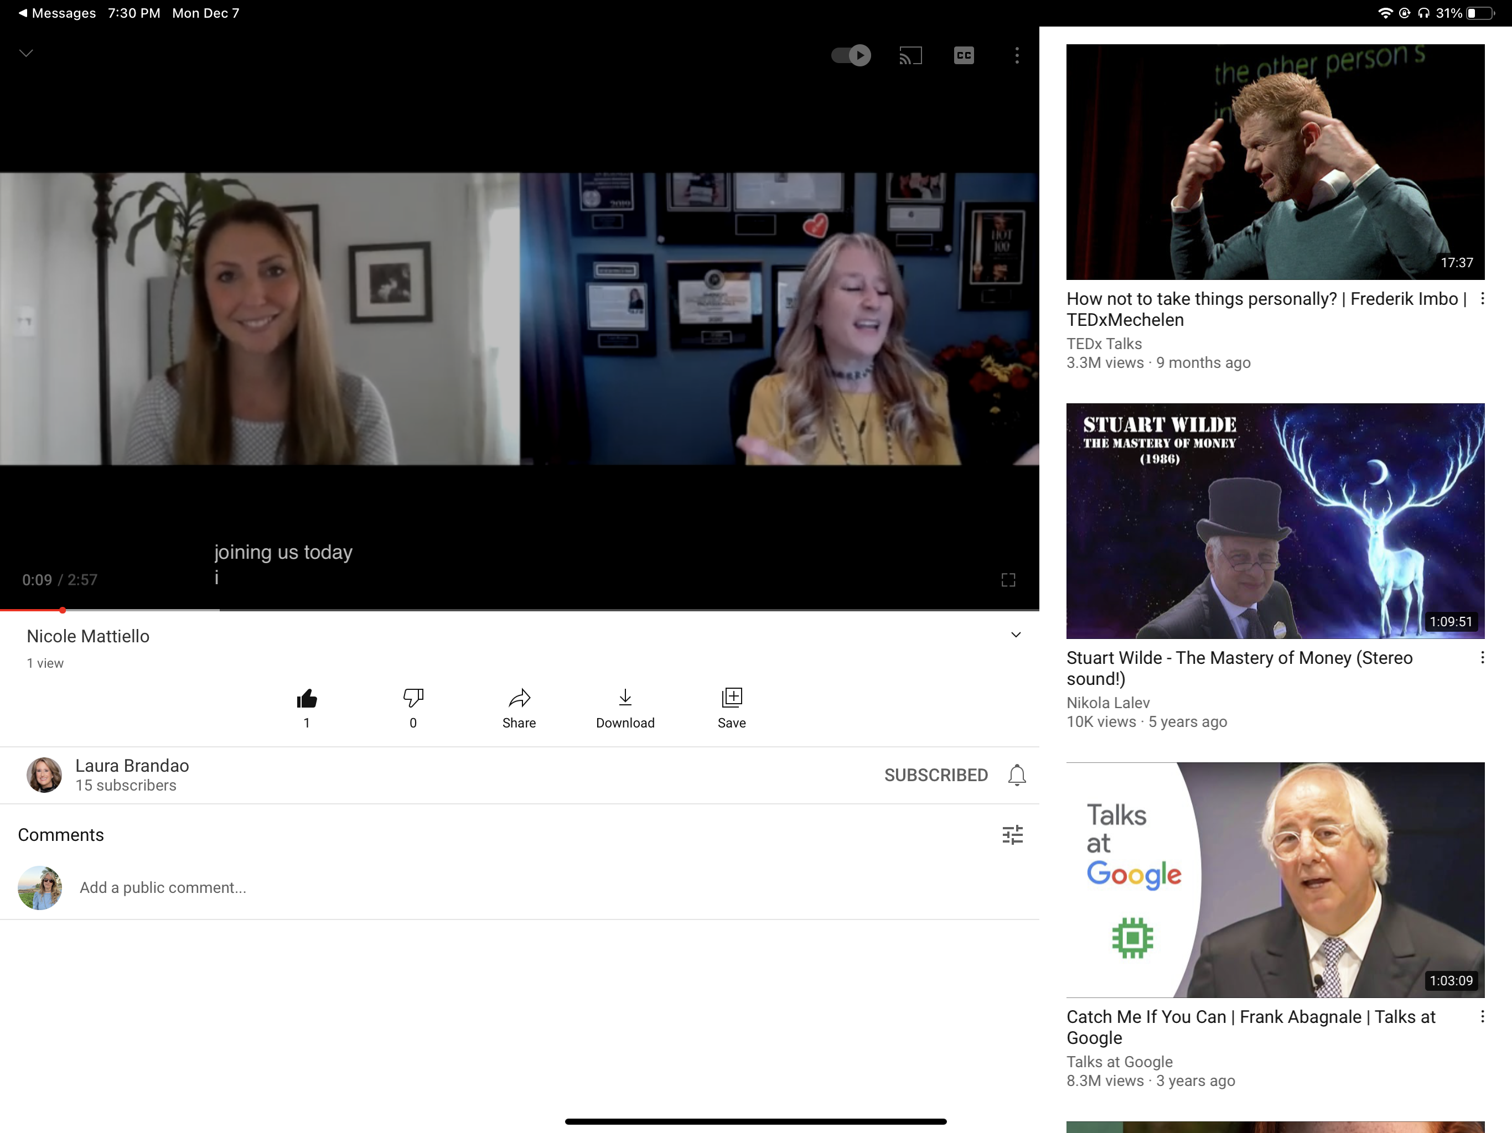Open the Cast to device option
The image size is (1512, 1133).
(x=910, y=55)
